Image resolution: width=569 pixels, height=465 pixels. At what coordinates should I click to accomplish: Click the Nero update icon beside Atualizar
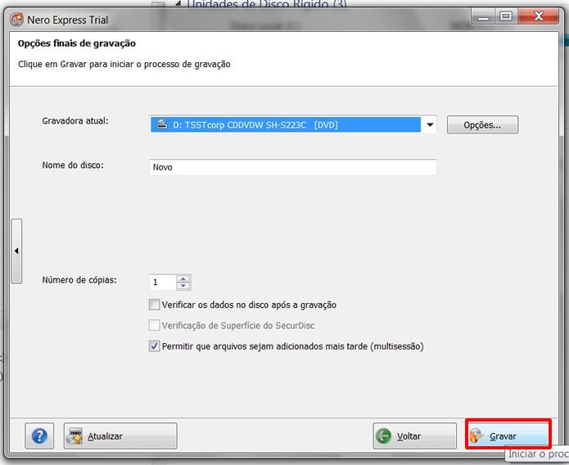(x=75, y=436)
